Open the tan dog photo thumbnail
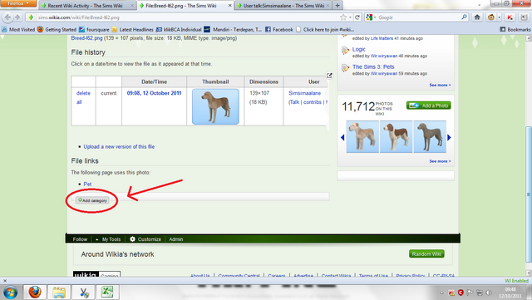The width and height of the screenshot is (532, 300). coord(362,136)
